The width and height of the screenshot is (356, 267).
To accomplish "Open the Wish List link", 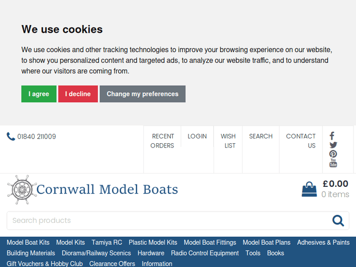I will (228, 141).
